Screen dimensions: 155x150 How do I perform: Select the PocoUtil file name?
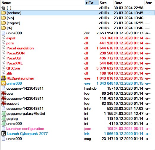(14, 58)
